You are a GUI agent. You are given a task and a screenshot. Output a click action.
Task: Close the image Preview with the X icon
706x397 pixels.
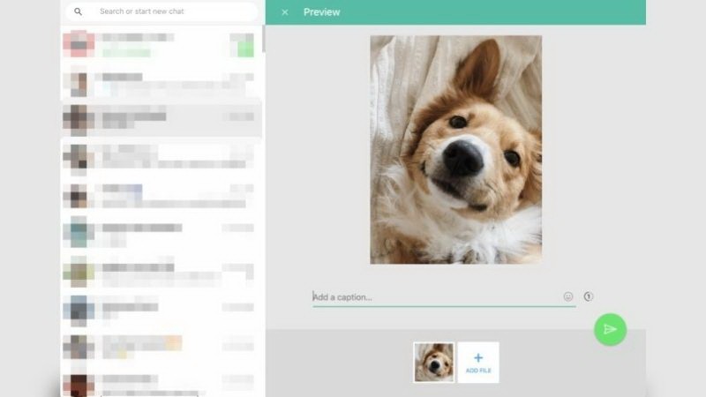(x=285, y=12)
